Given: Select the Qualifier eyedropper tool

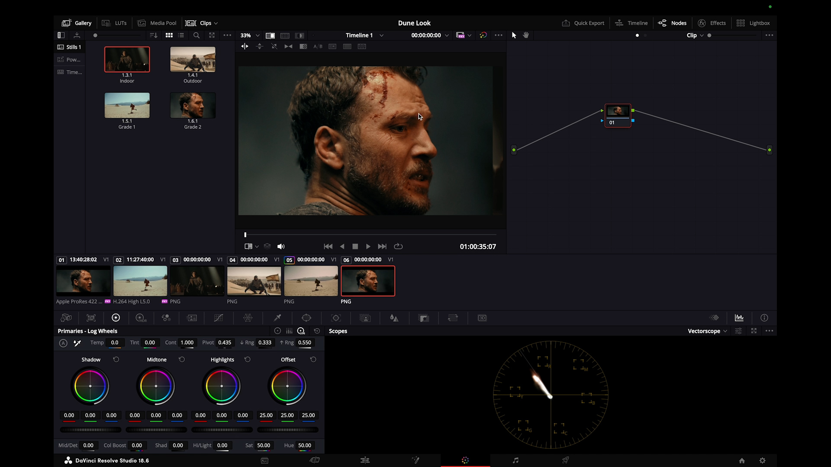Looking at the screenshot, I should click(x=277, y=318).
